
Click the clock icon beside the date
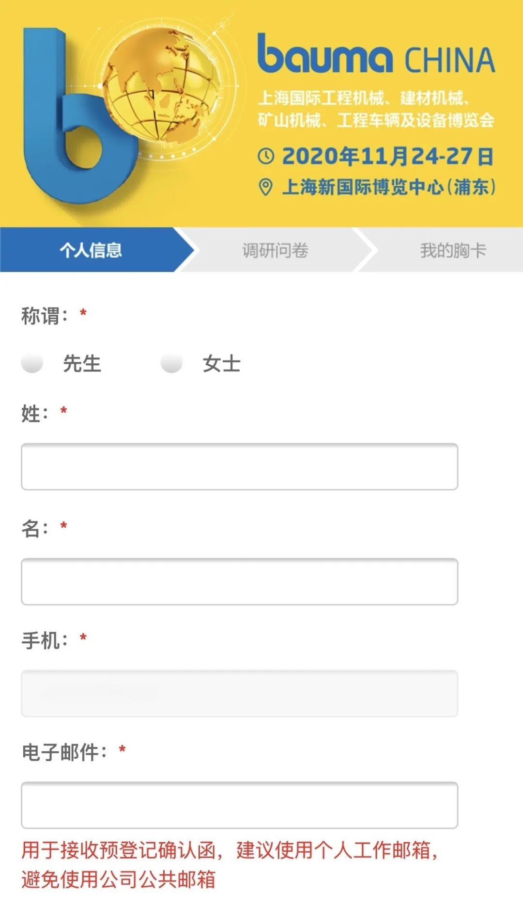(266, 156)
